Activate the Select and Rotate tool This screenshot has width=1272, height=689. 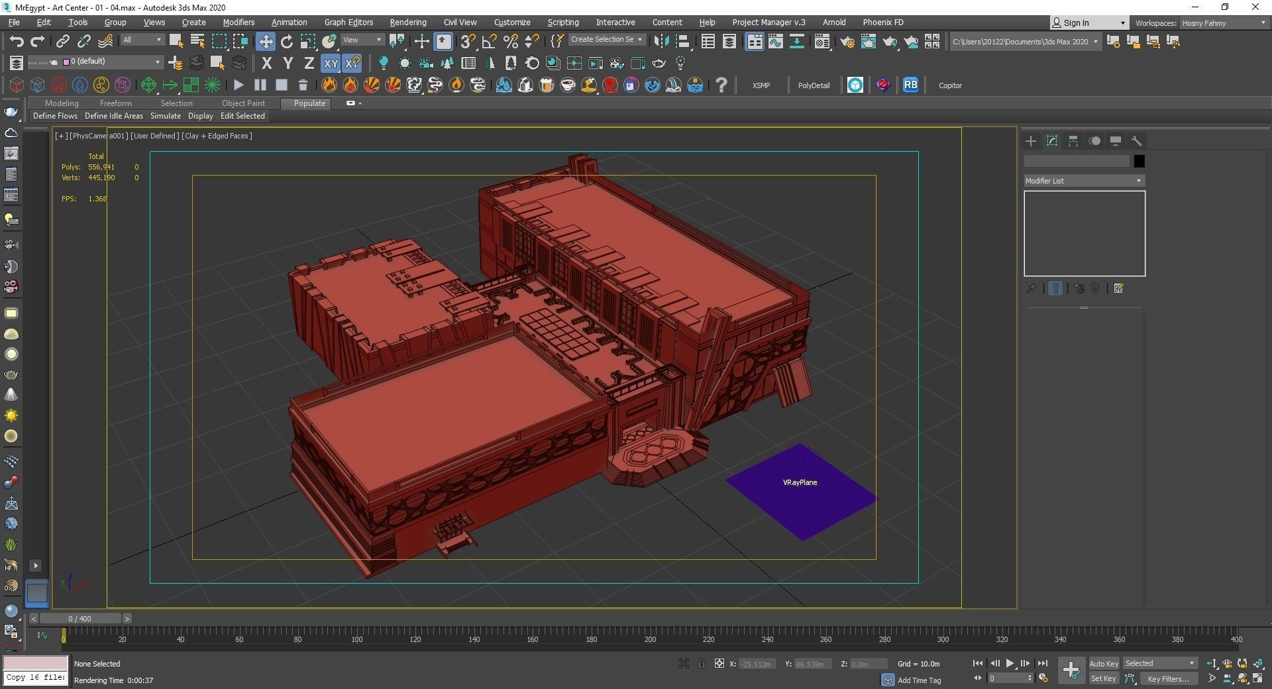[x=286, y=42]
